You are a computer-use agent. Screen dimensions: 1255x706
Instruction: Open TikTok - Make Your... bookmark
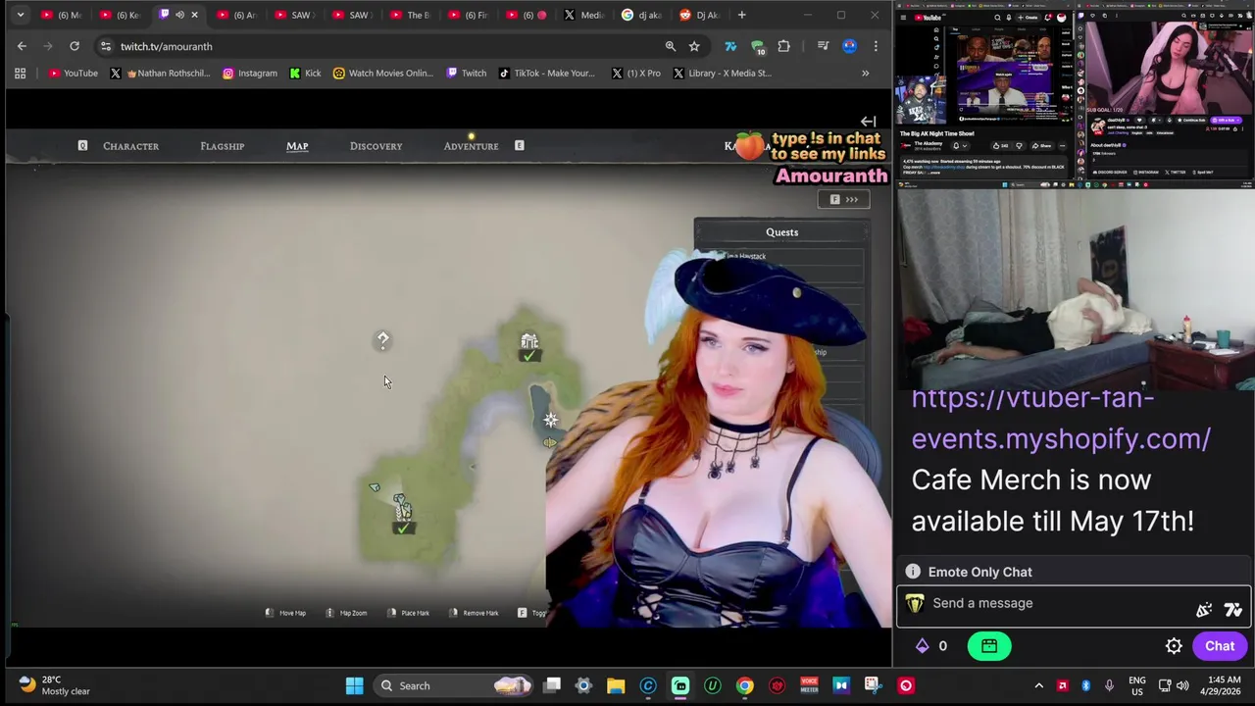[547, 73]
